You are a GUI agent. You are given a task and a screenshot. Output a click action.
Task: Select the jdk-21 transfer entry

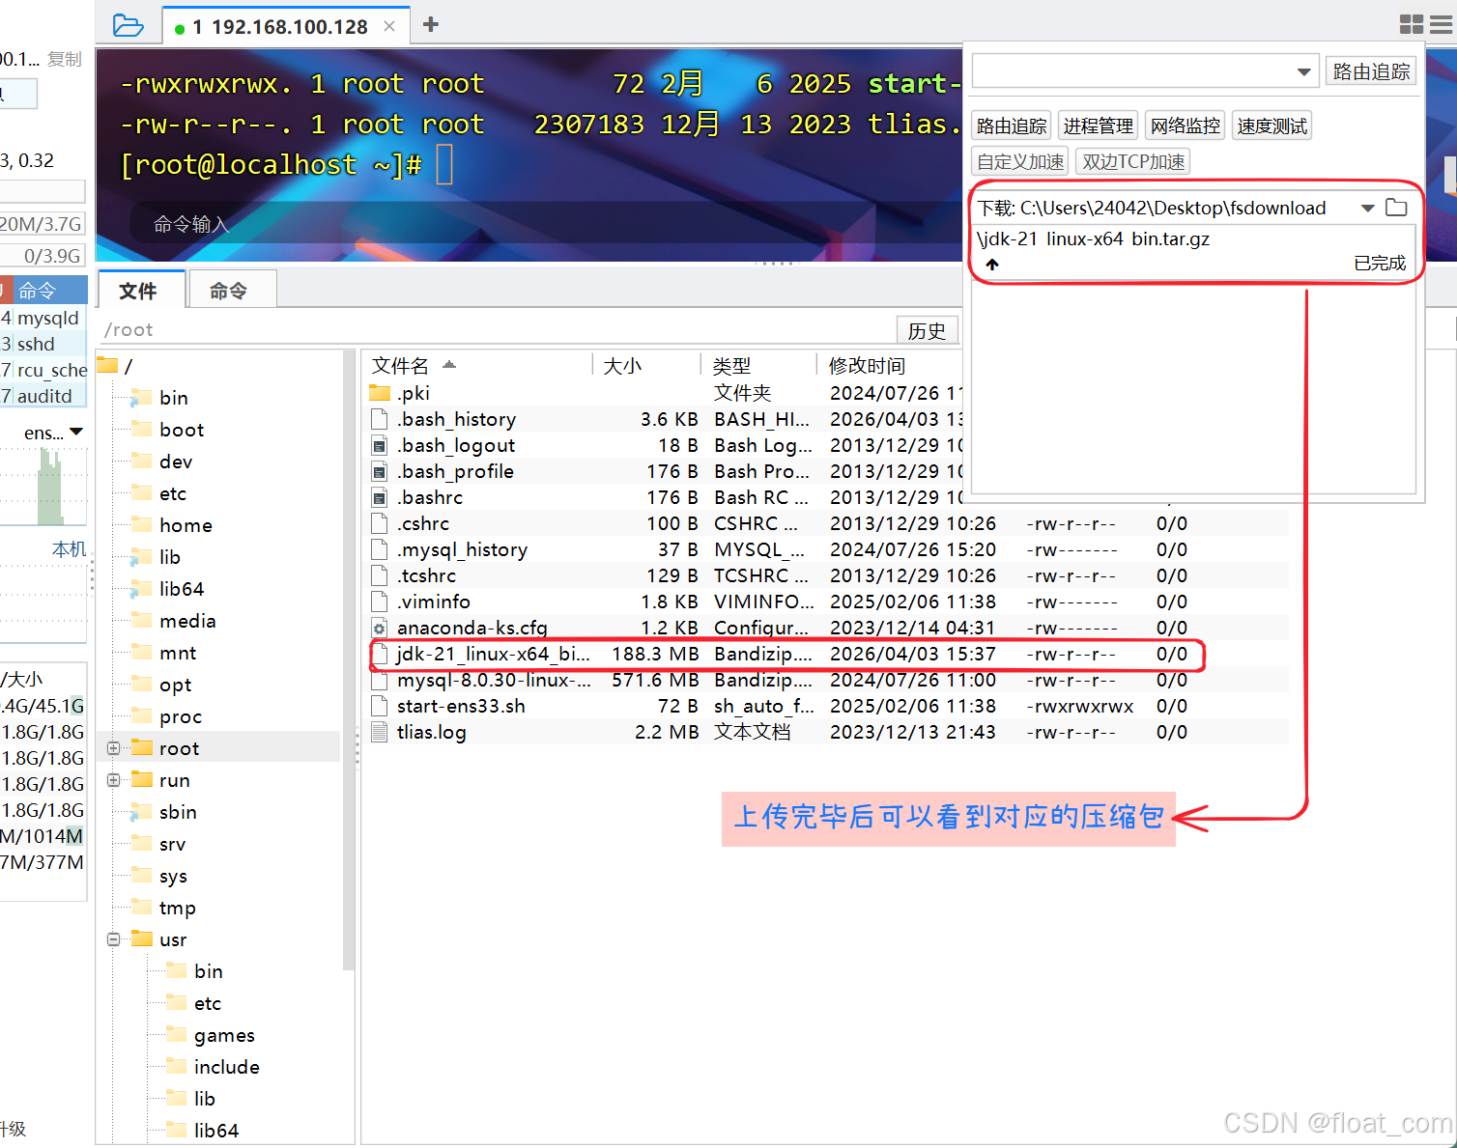click(x=1193, y=251)
